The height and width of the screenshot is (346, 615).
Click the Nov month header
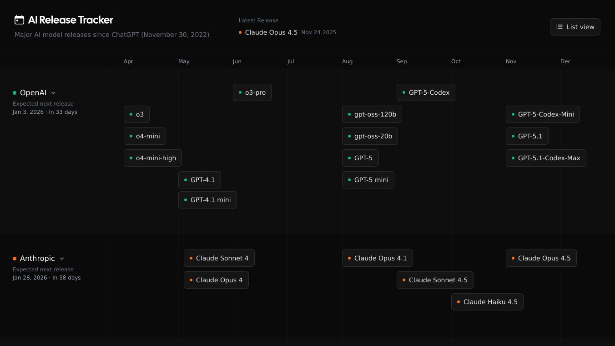tap(511, 61)
